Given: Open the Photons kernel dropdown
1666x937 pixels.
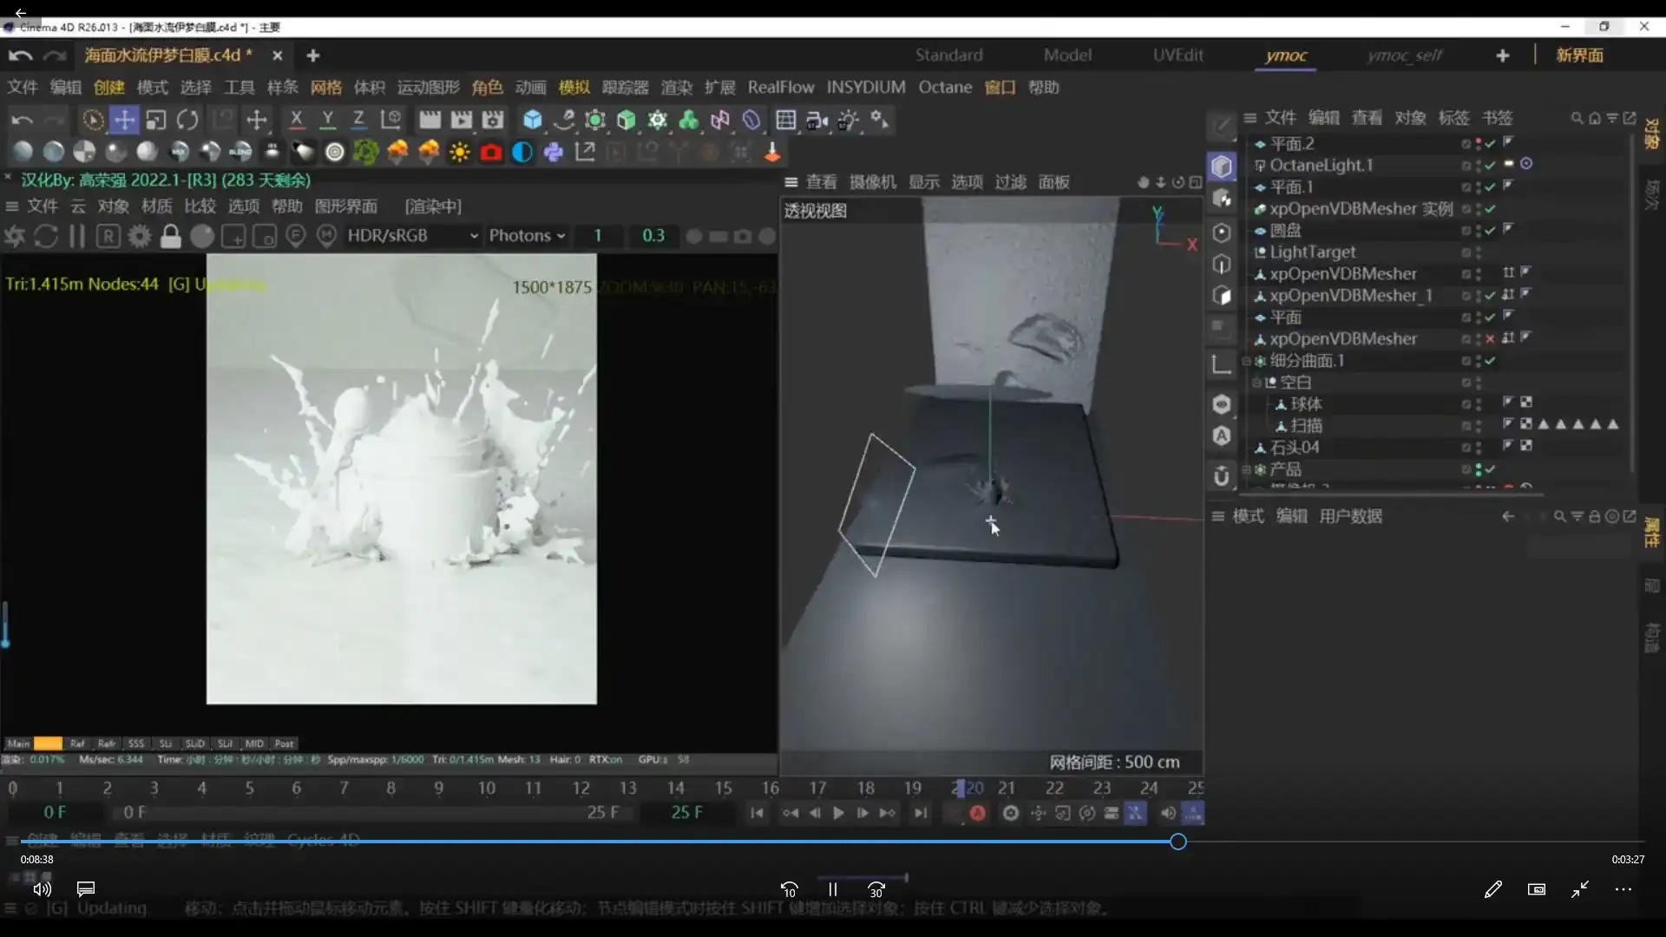Looking at the screenshot, I should [x=527, y=236].
